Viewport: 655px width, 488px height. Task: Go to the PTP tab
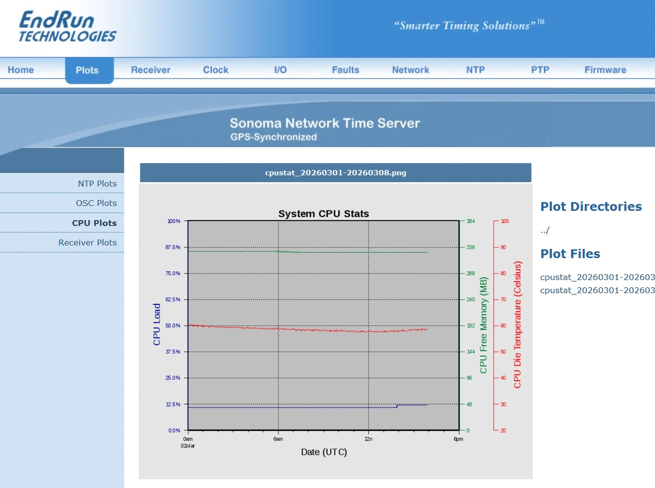click(x=540, y=70)
